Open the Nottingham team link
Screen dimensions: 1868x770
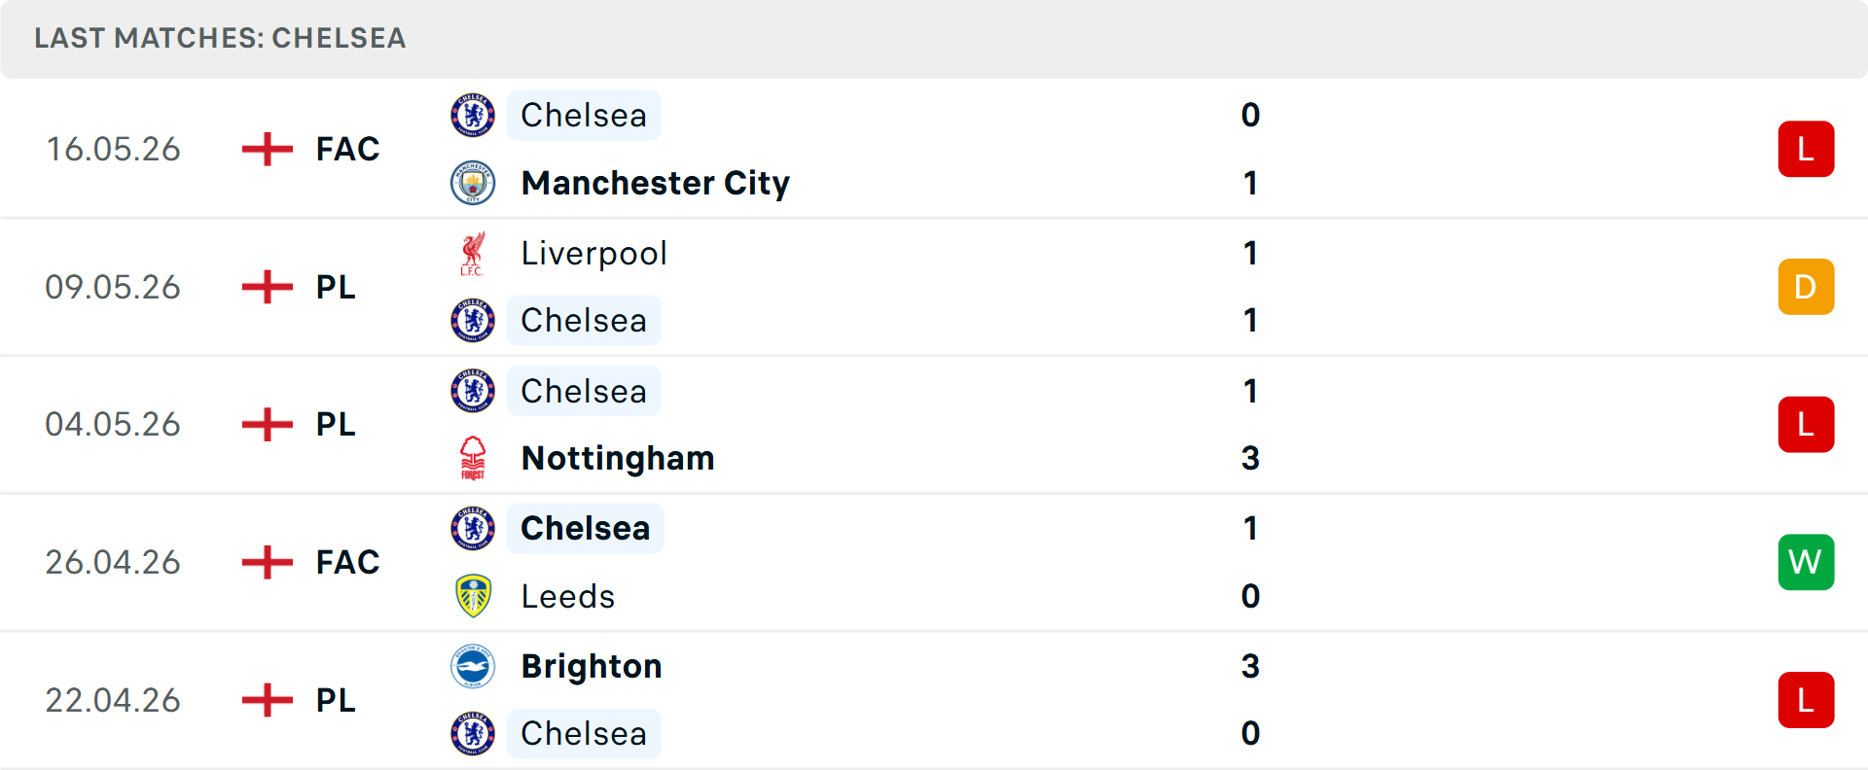[618, 458]
